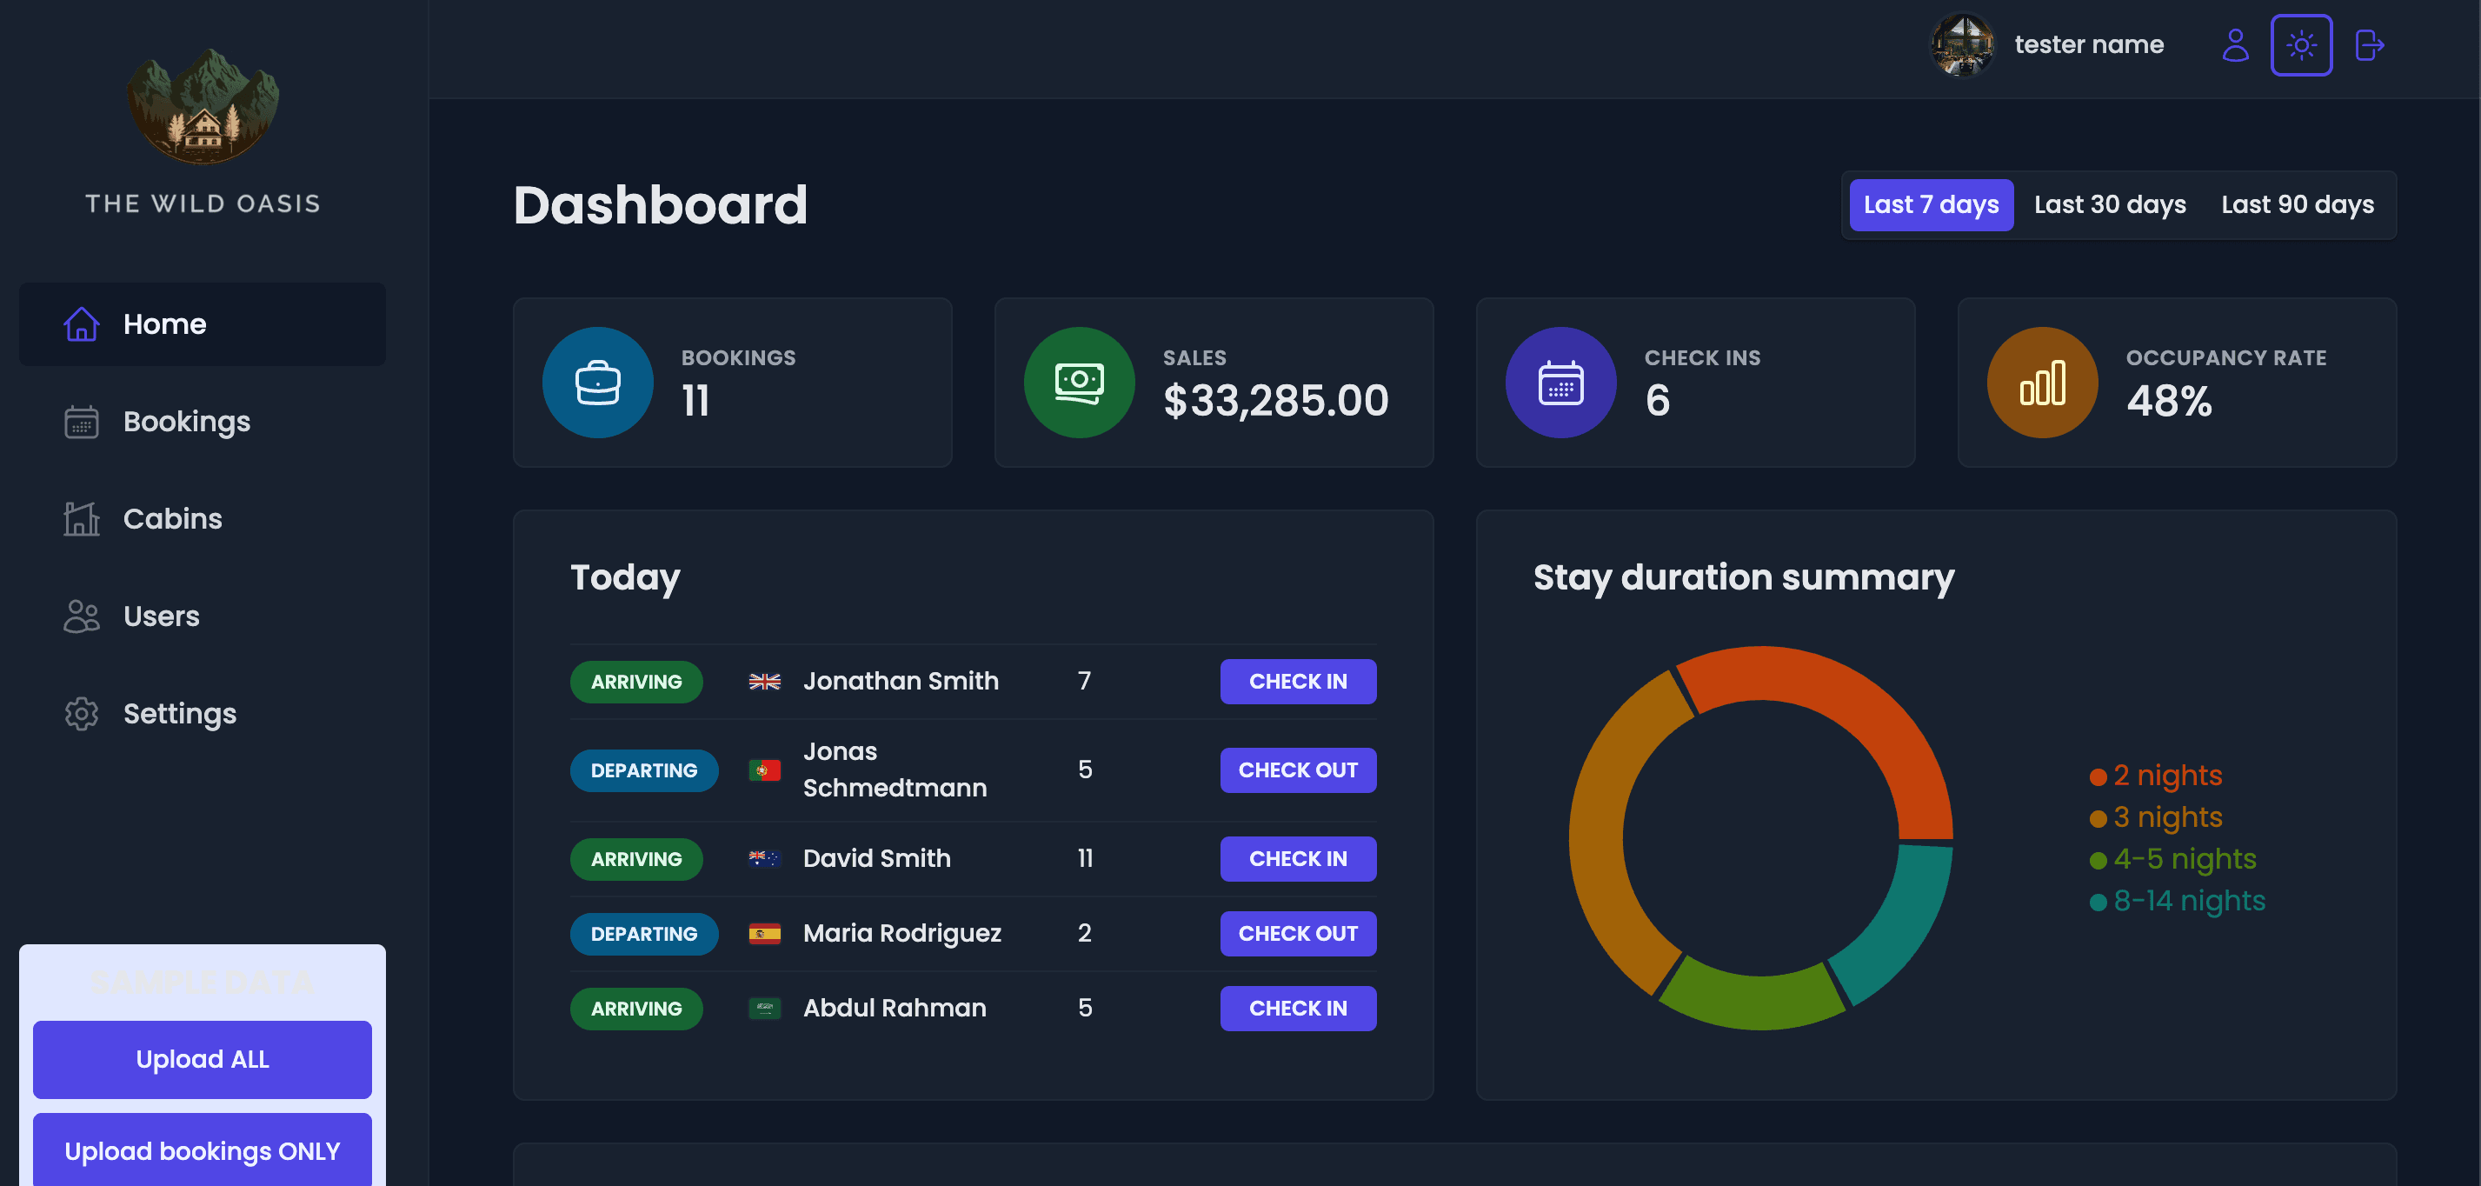This screenshot has height=1186, width=2481.
Task: Toggle the light/dark mode sun icon
Action: click(x=2301, y=45)
